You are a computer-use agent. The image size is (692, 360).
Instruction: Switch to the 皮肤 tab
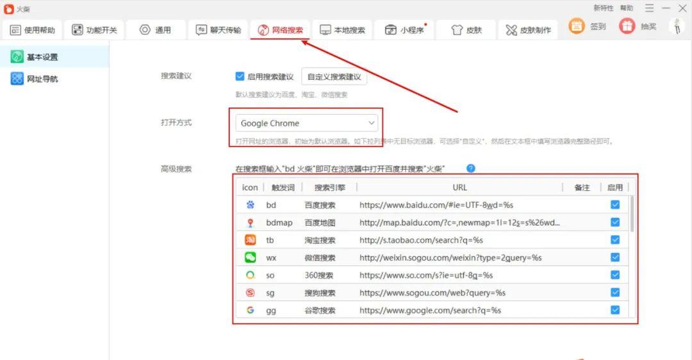pyautogui.click(x=466, y=30)
